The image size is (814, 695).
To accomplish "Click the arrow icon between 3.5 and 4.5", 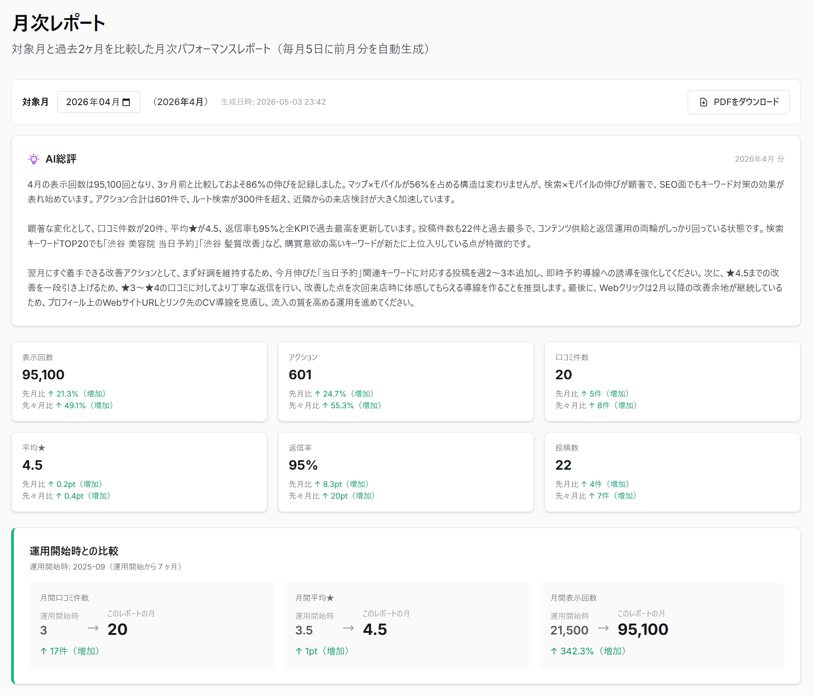I will 348,628.
